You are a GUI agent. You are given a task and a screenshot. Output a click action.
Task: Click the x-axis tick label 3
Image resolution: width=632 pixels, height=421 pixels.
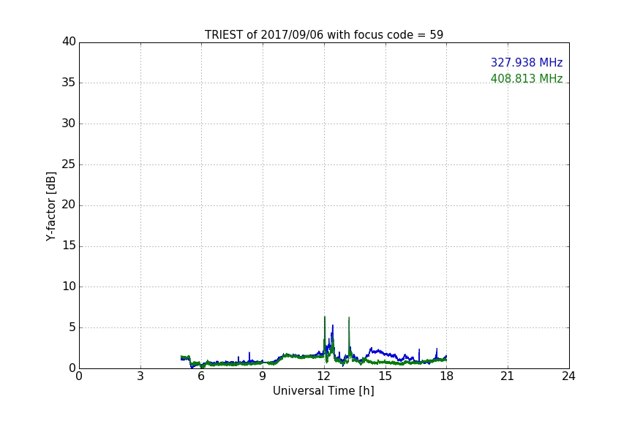click(x=140, y=376)
